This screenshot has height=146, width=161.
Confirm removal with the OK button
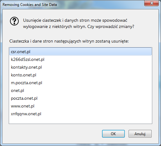point(113,134)
